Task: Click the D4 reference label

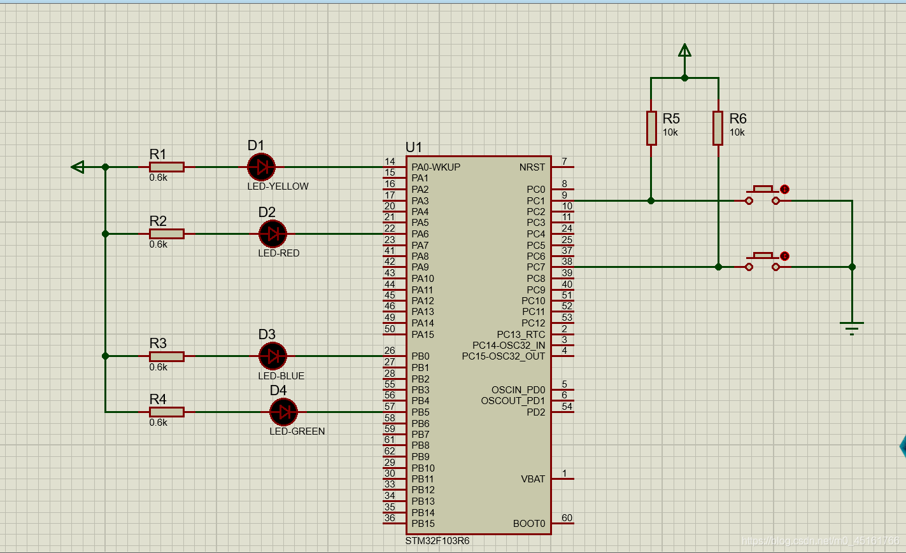Action: tap(278, 390)
